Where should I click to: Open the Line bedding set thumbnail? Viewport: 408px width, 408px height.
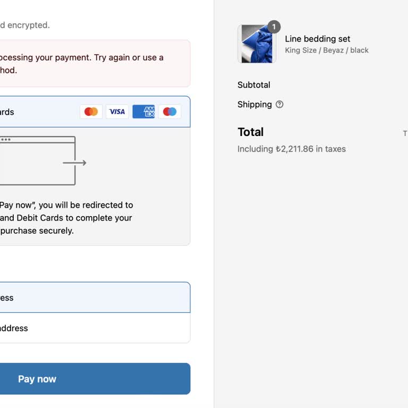pyautogui.click(x=257, y=45)
